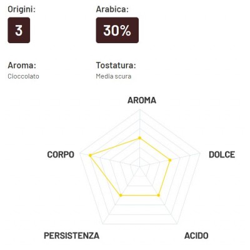Click the Origini value badge showing 3
250x250 pixels.
tap(19, 30)
